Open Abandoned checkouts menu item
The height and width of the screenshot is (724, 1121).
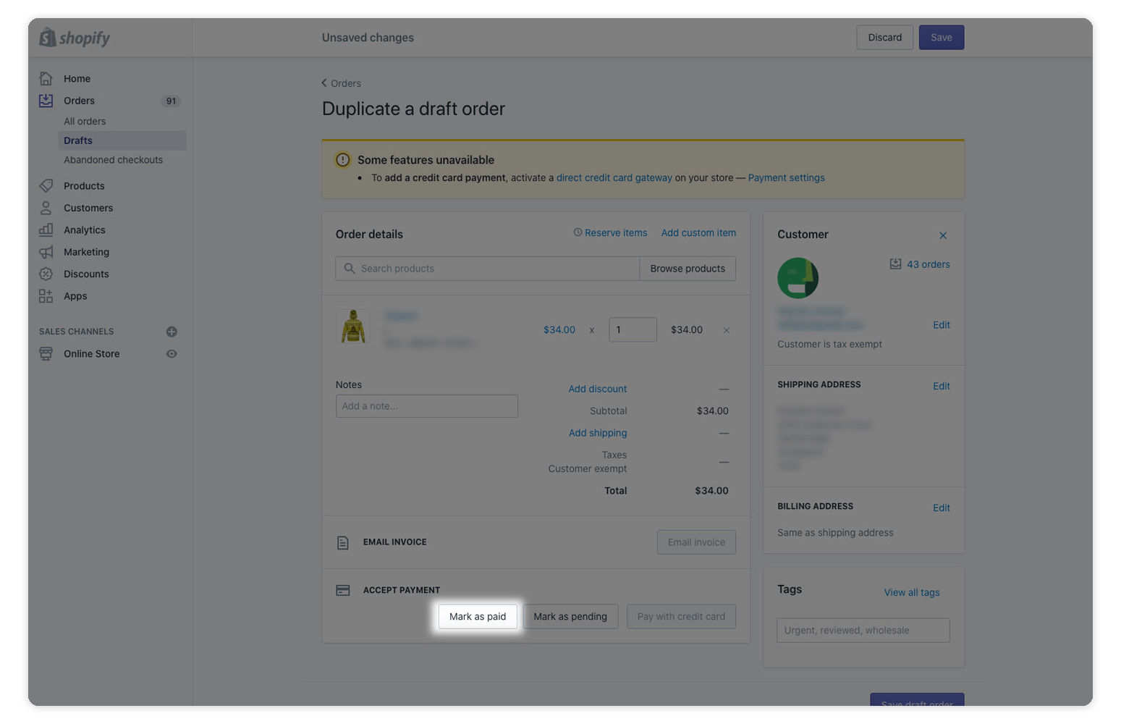coord(113,160)
